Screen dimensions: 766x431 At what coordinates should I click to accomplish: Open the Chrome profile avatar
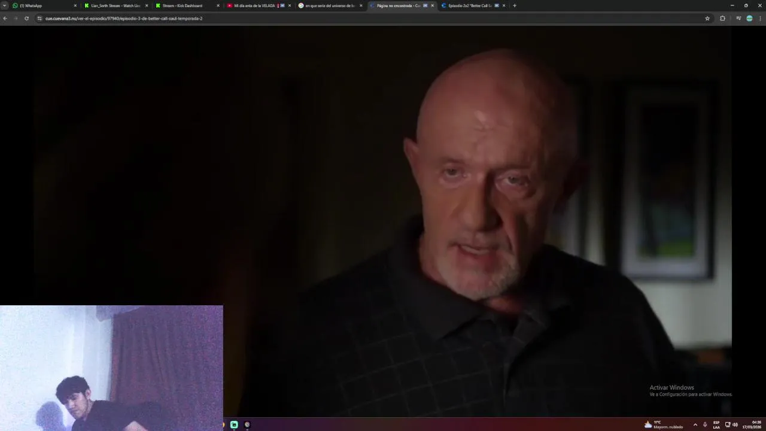[x=749, y=18]
